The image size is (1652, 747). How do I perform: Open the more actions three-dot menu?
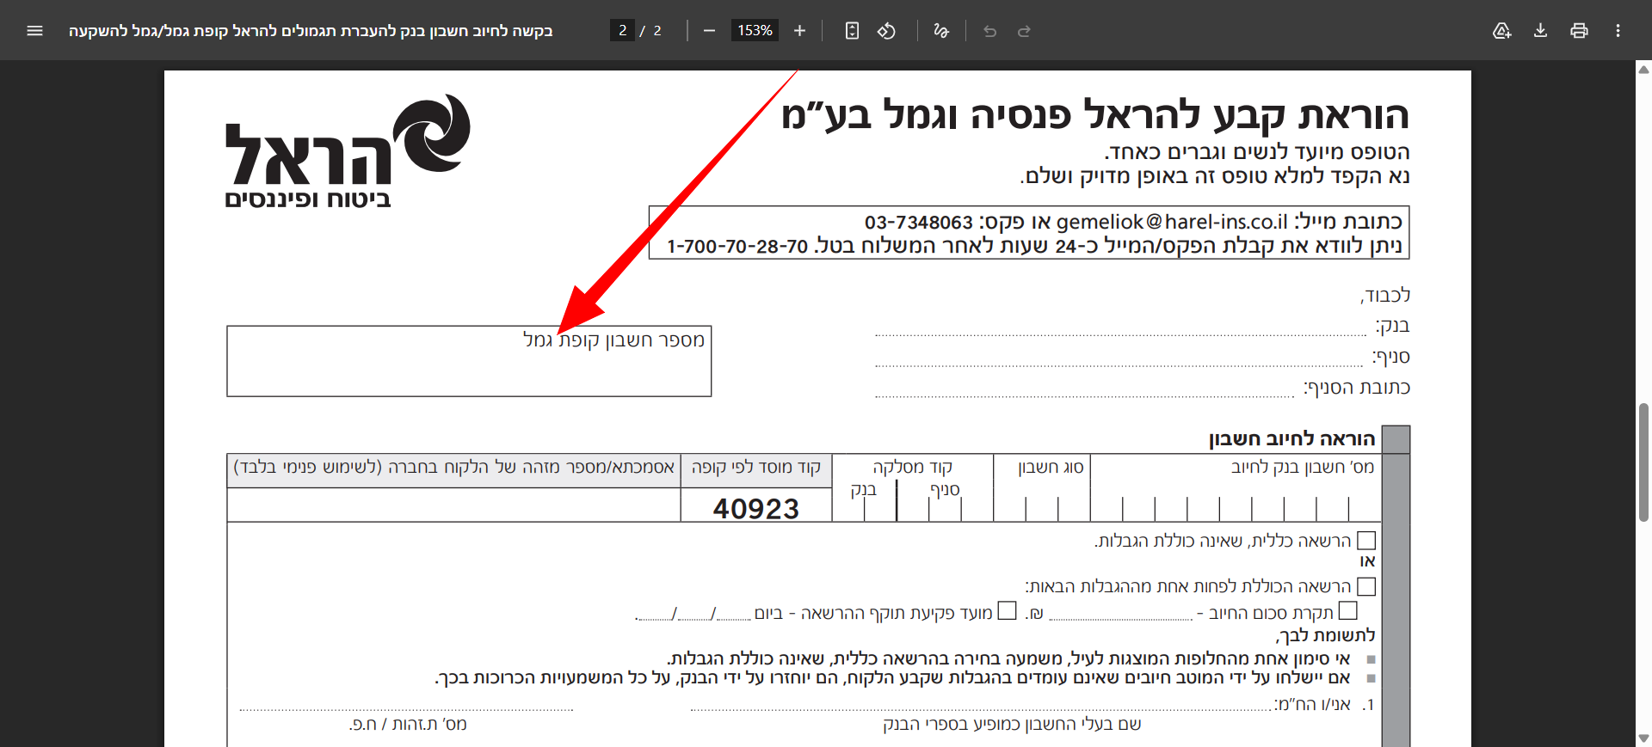pos(1618,31)
